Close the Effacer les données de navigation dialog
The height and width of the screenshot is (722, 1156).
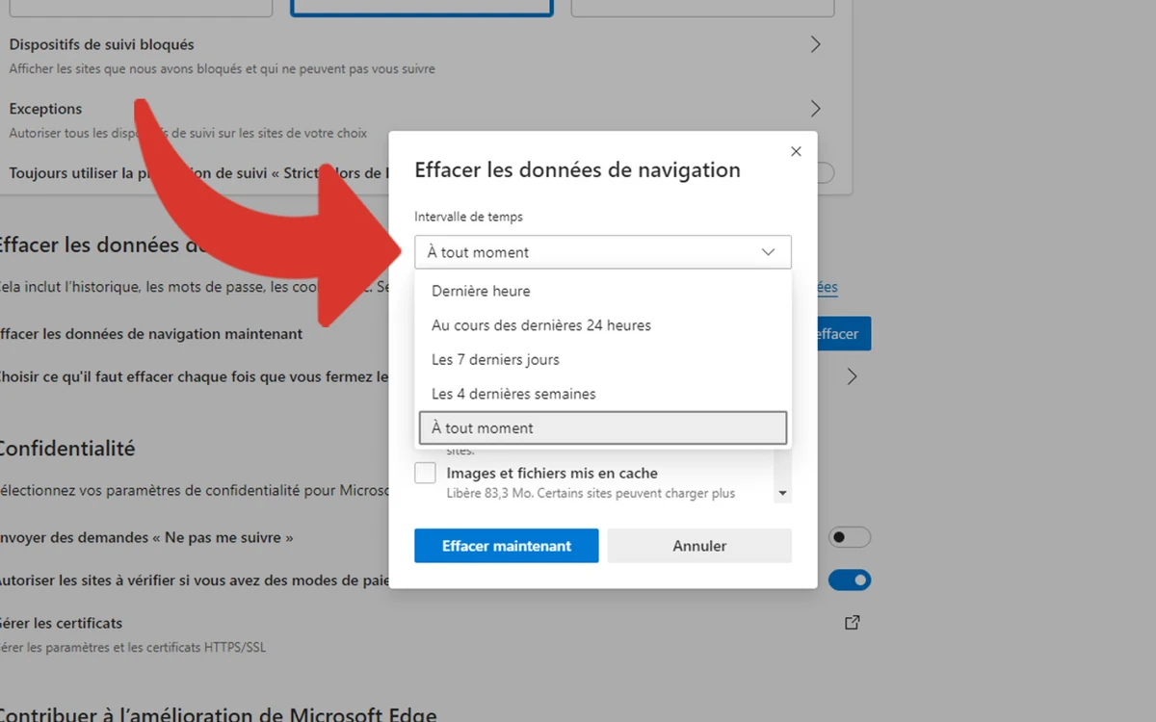coord(796,151)
